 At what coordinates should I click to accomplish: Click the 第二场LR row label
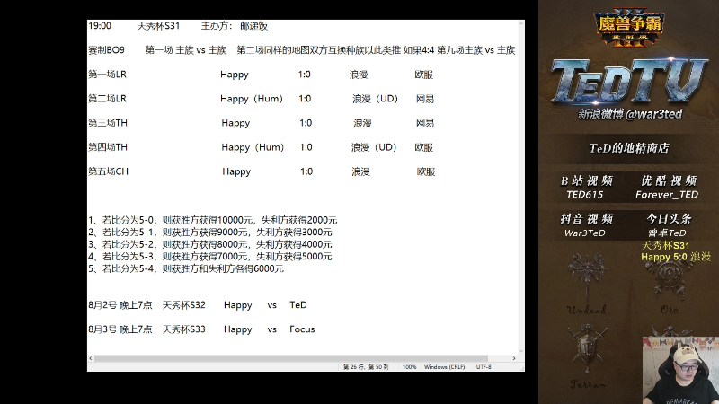point(107,99)
